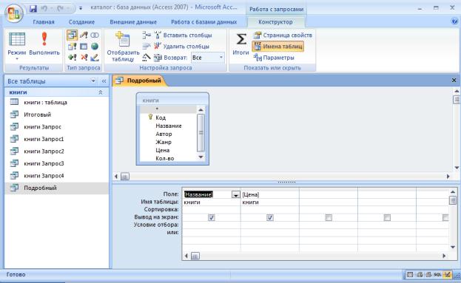Screen dimensions: 461x283
Task: Open the Возврат combo box
Action: coord(208,58)
